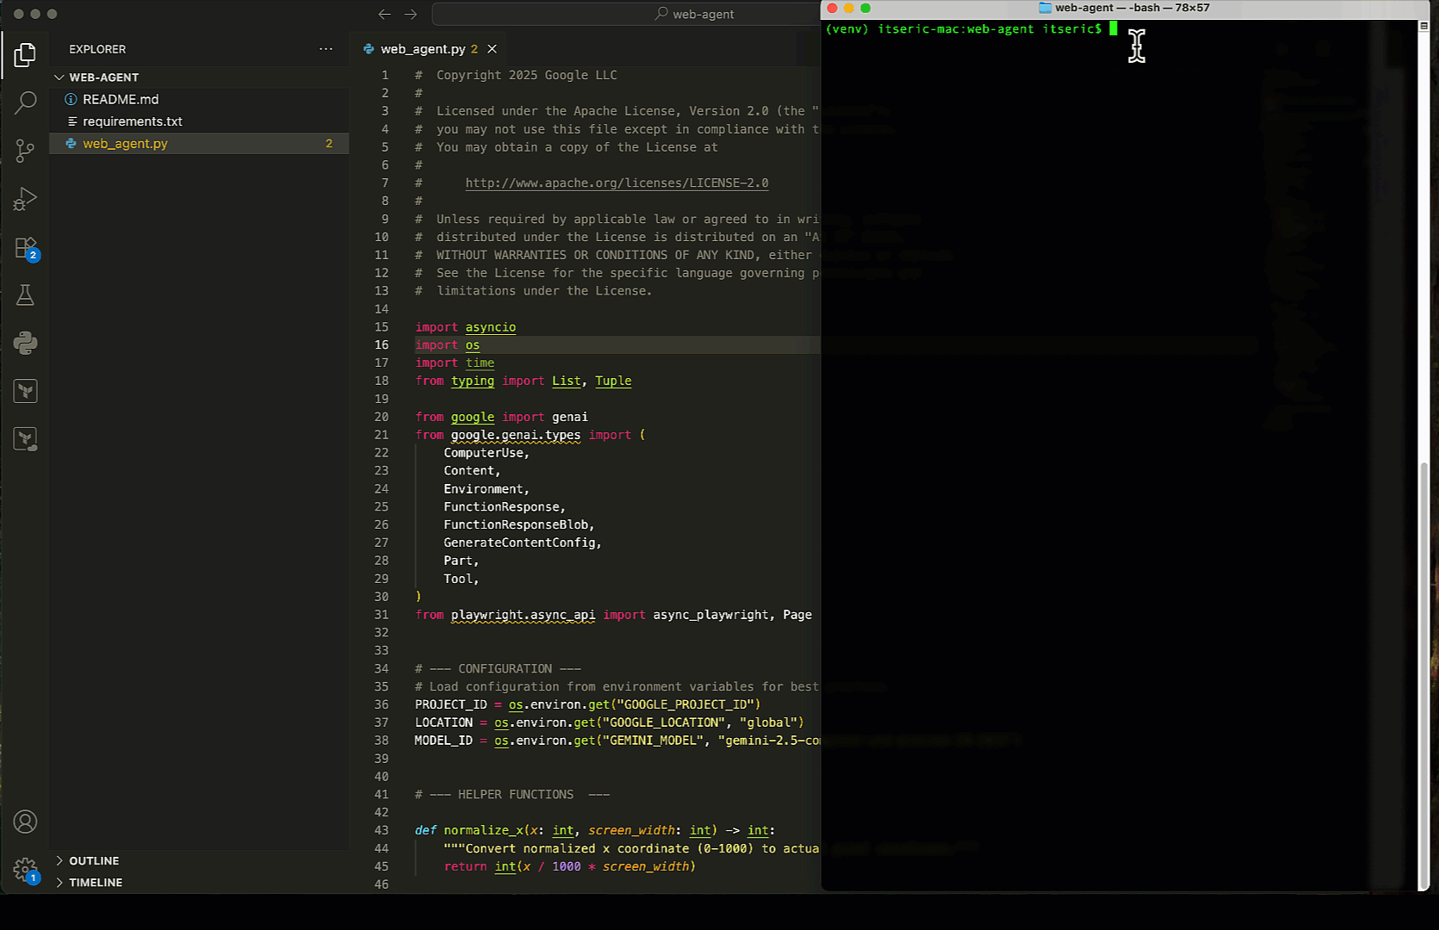Click line number 16 in the gutter
Screen dimensions: 1439x930
(x=381, y=344)
